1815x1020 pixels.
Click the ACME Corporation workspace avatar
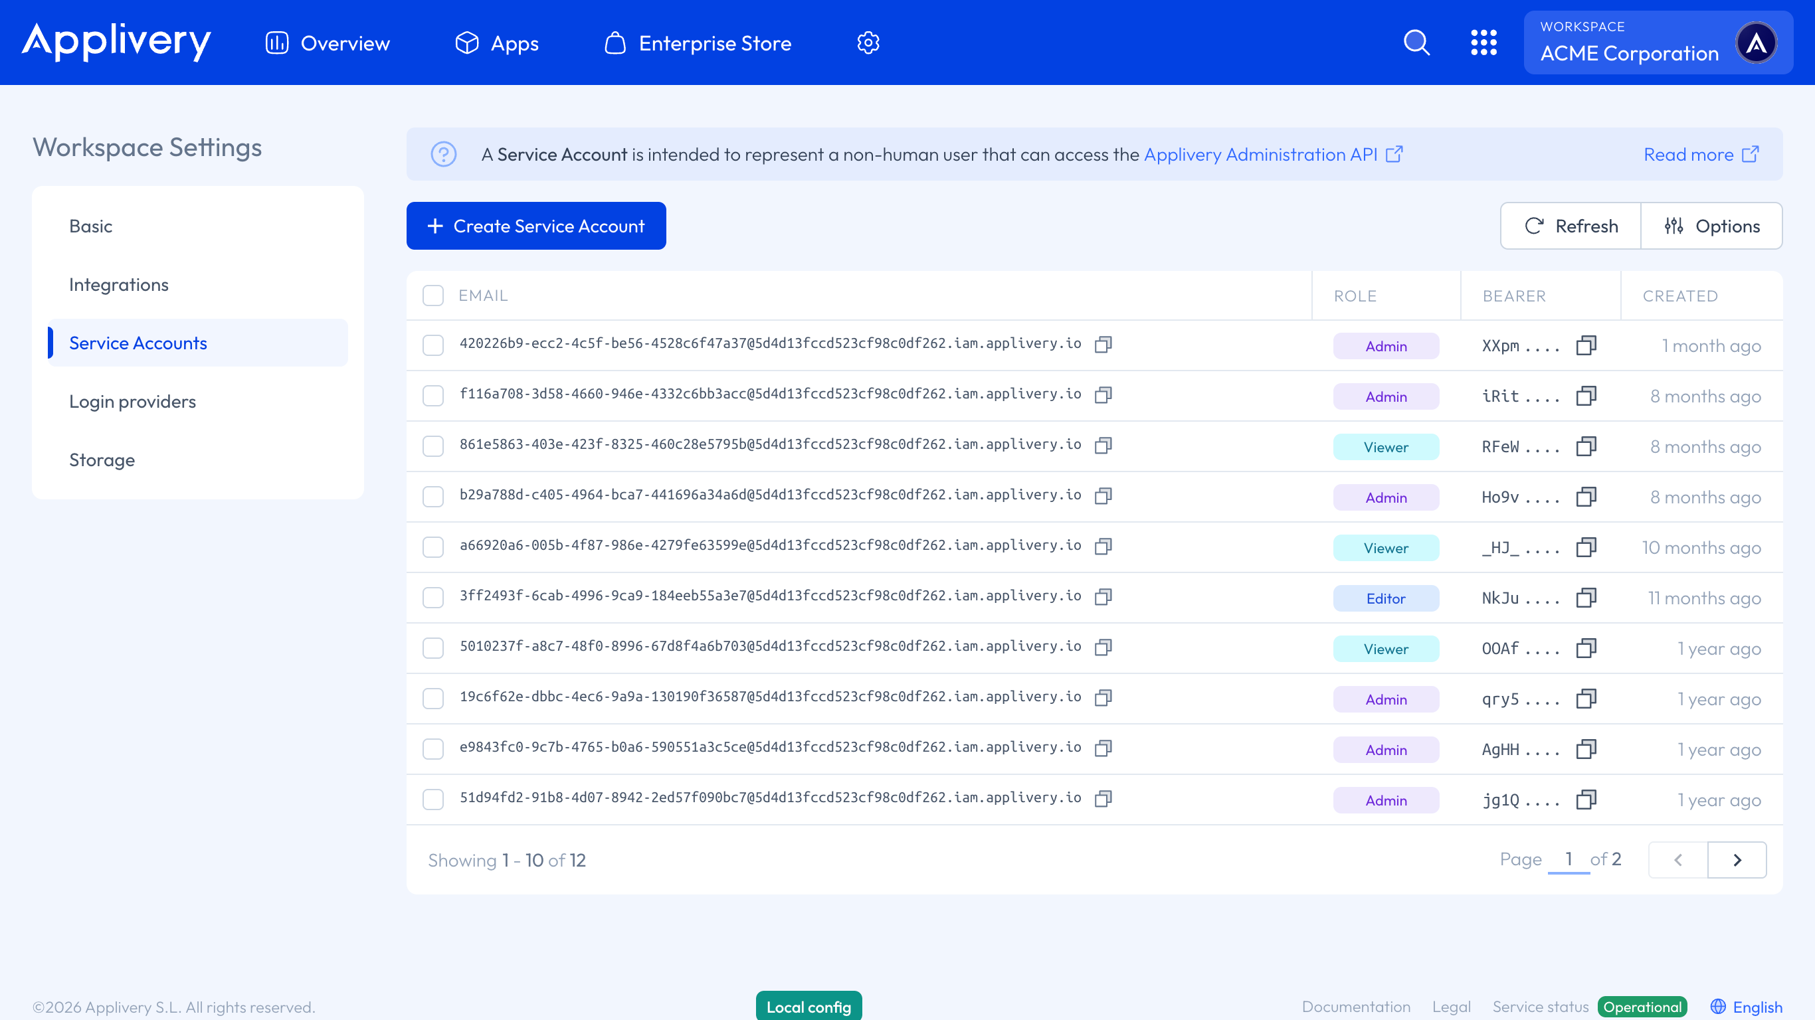(x=1757, y=42)
